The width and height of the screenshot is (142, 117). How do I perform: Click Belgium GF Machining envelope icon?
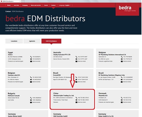(122, 61)
